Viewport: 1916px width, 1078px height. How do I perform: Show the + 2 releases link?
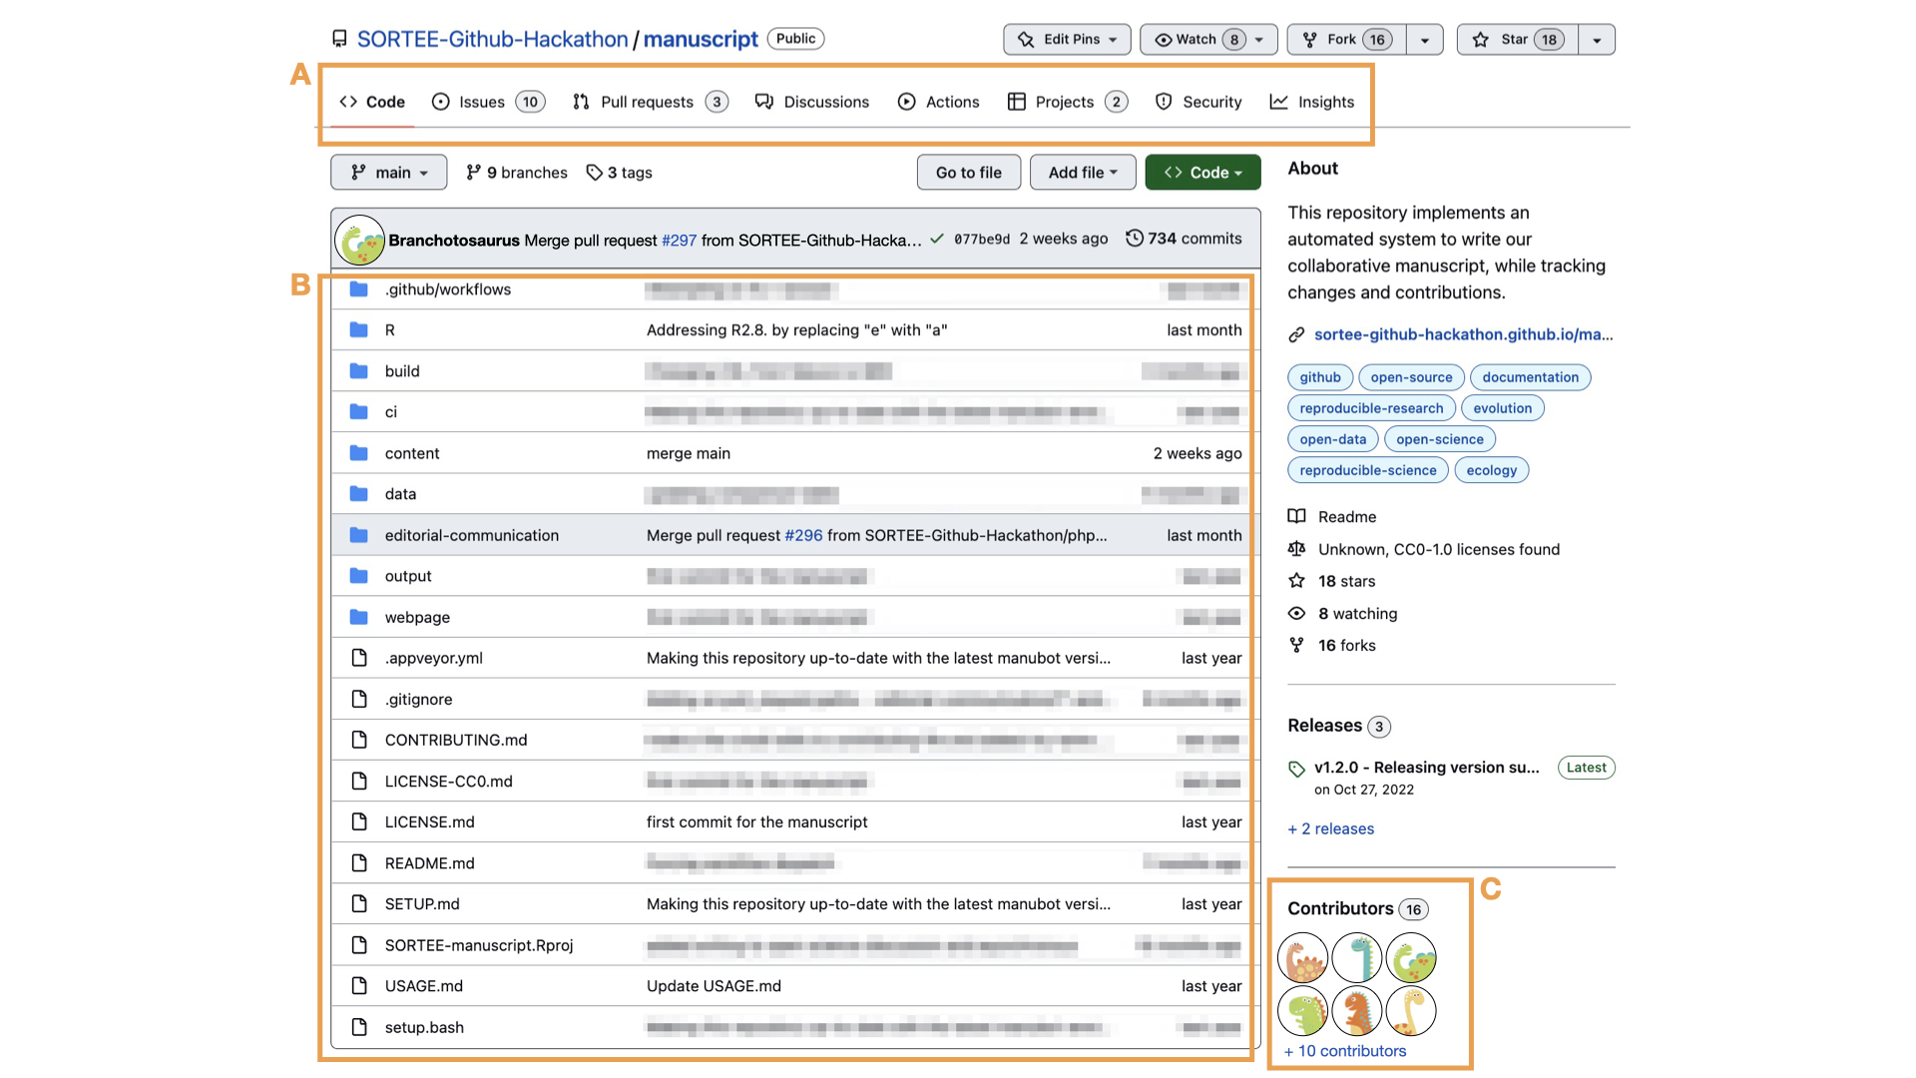coord(1330,828)
